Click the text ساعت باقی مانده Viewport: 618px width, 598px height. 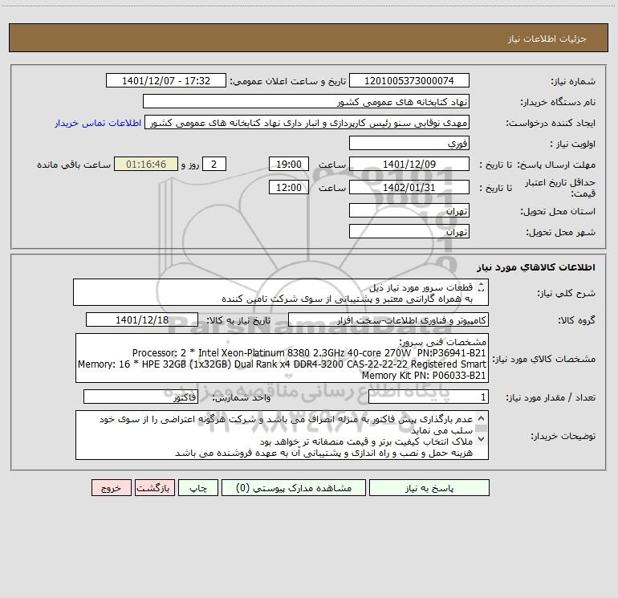(x=74, y=165)
